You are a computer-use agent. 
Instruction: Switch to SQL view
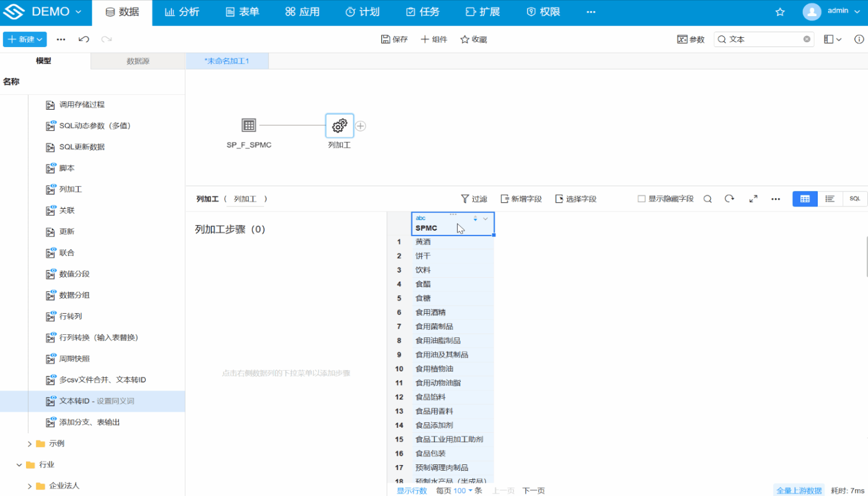[x=854, y=199]
